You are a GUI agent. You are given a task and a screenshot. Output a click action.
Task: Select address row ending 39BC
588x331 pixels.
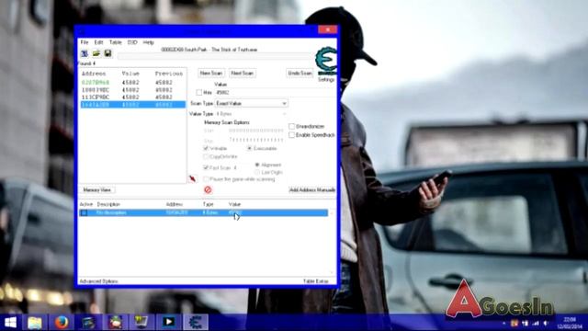132,90
